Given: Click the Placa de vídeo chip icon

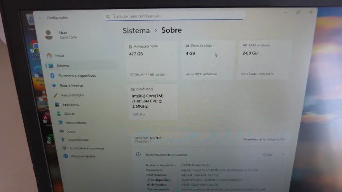Looking at the screenshot, I should click(187, 46).
